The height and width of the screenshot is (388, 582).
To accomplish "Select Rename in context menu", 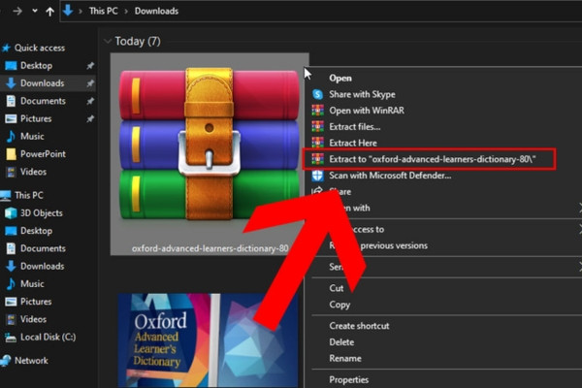I will 345,359.
